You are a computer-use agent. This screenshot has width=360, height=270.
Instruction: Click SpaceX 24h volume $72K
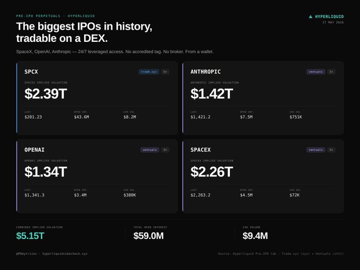pos(294,195)
